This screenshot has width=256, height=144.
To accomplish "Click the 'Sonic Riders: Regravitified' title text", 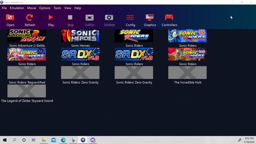I will click(27, 82).
